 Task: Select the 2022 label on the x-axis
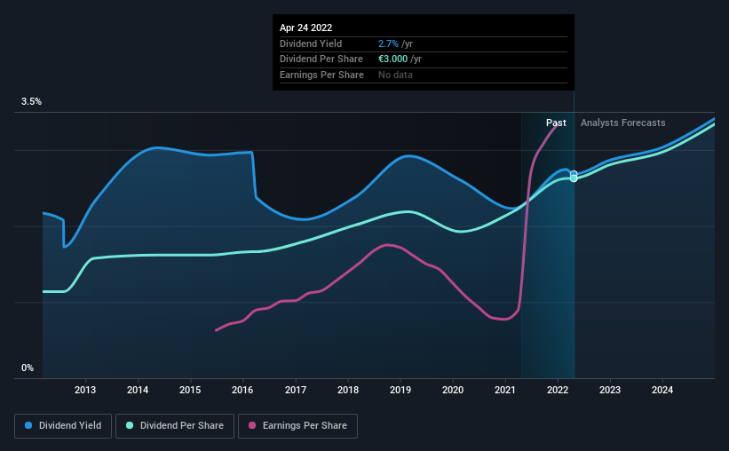tap(558, 390)
